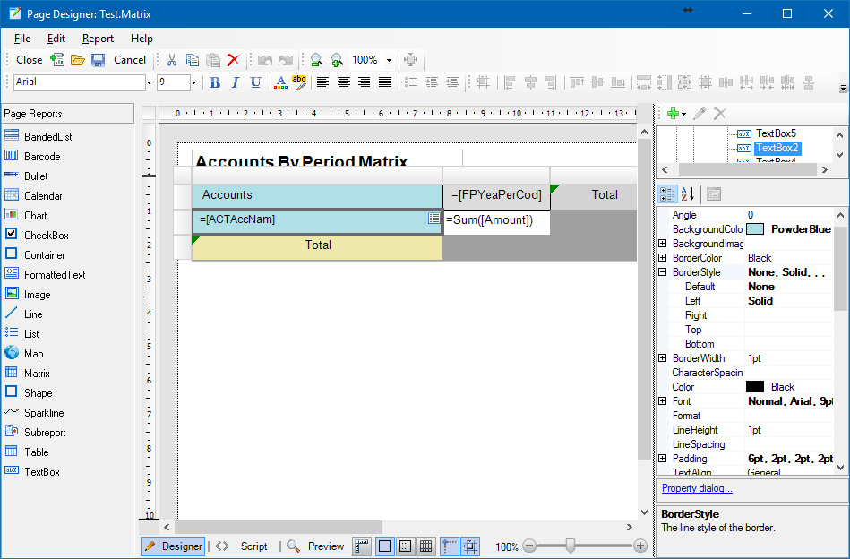Screen dimensions: 850x559
Task: Set the text foreground color icon
Action: tap(280, 82)
